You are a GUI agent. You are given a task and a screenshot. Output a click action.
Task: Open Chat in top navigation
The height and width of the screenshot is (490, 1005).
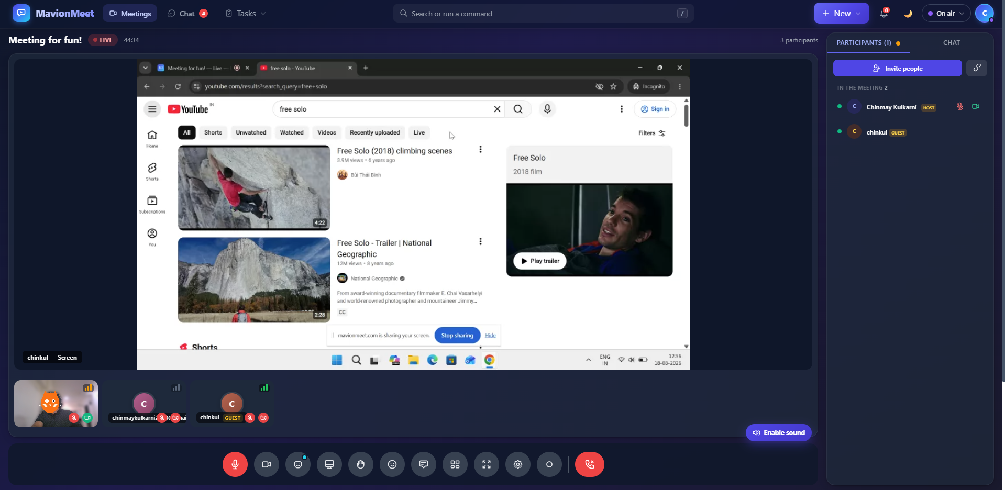(x=187, y=14)
